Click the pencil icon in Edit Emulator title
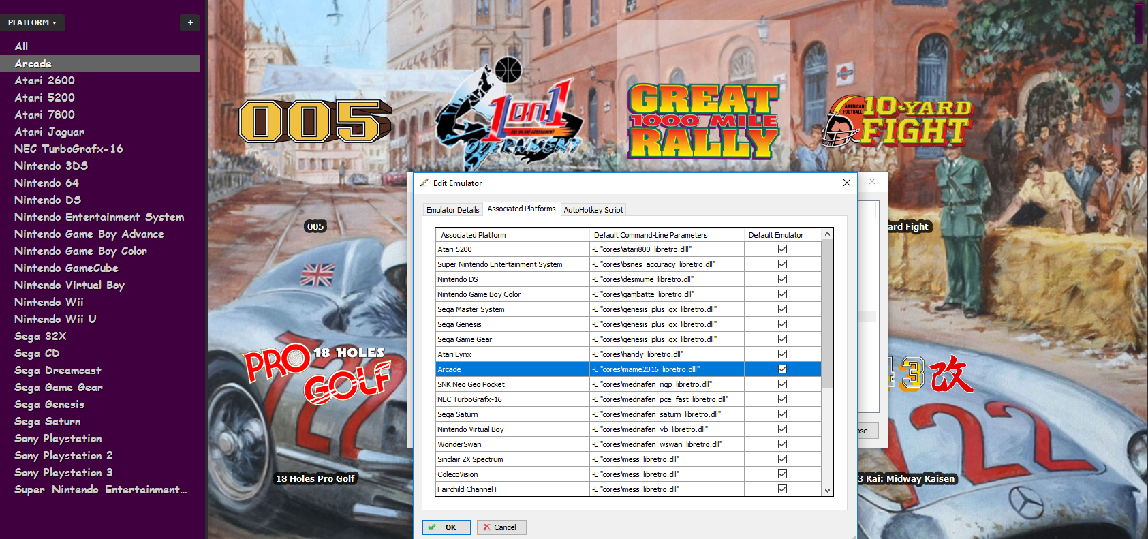The image size is (1148, 539). coord(424,183)
